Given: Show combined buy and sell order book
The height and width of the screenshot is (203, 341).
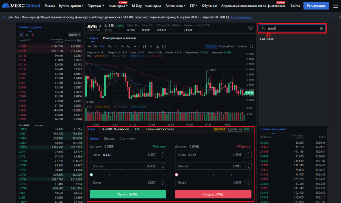Looking at the screenshot, I should 21,35.
